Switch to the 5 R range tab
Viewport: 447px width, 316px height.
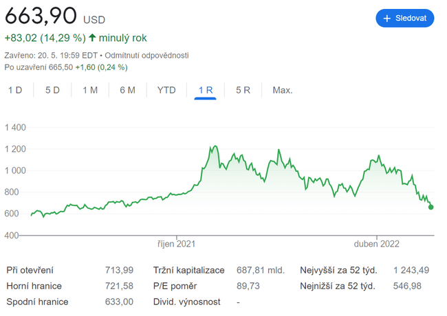[x=243, y=90]
